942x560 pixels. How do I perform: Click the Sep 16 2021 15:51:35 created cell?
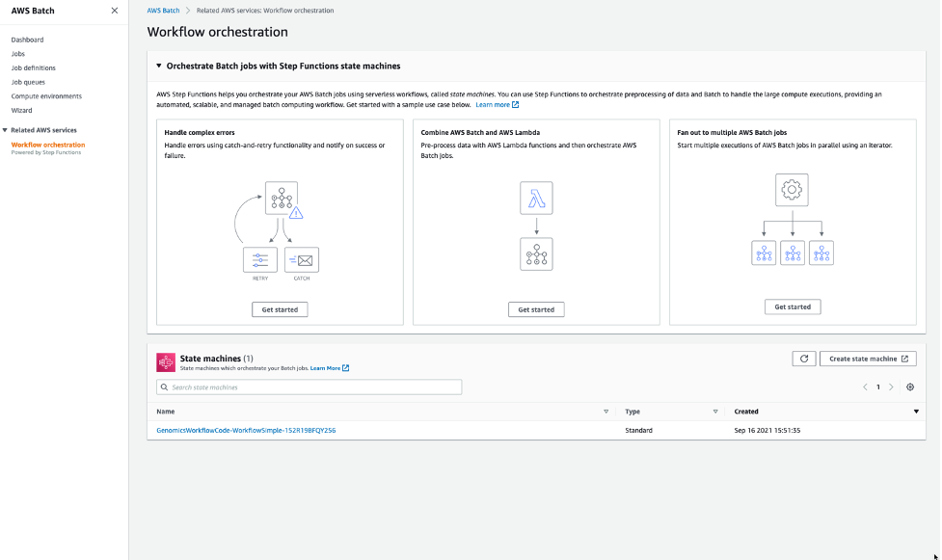[767, 430]
